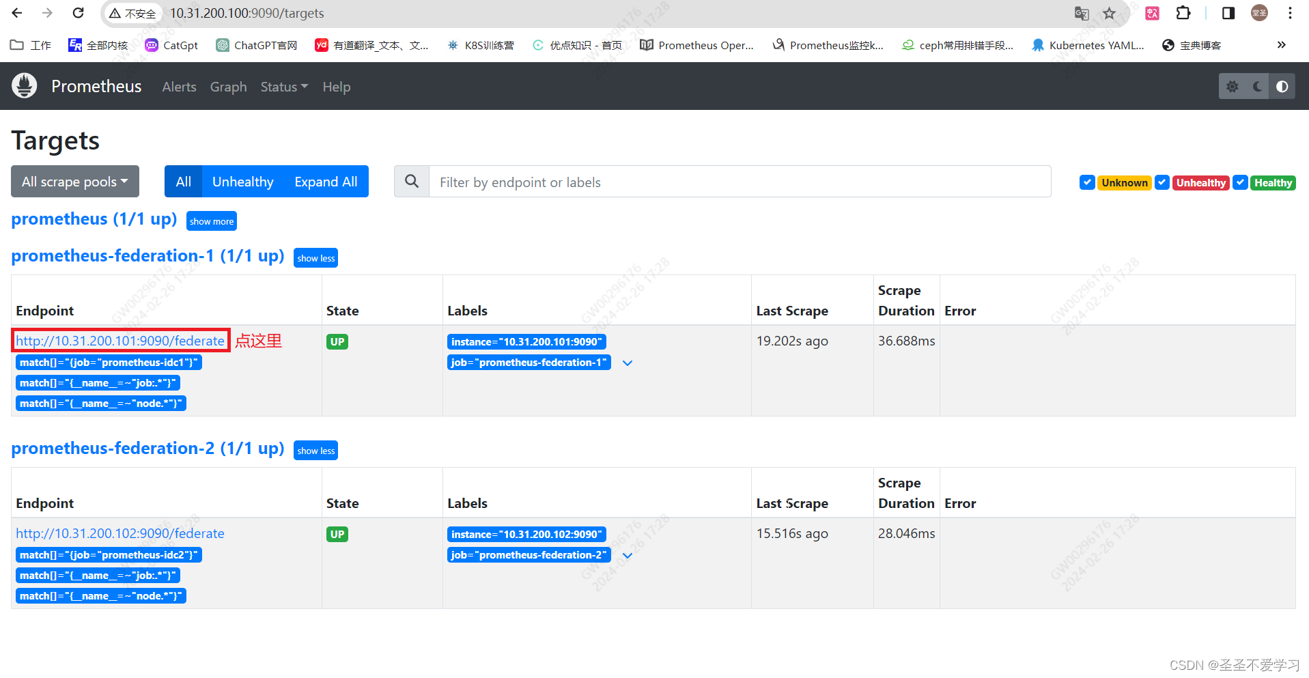The height and width of the screenshot is (678, 1309).
Task: Open the user profile avatar
Action: click(x=1260, y=13)
